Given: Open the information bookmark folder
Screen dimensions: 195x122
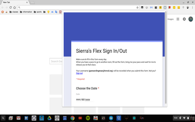Looking at the screenshot, I should click(26, 12).
